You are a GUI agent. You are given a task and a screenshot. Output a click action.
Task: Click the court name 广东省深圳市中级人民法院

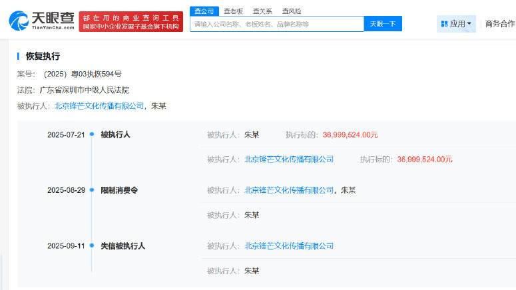tap(85, 90)
